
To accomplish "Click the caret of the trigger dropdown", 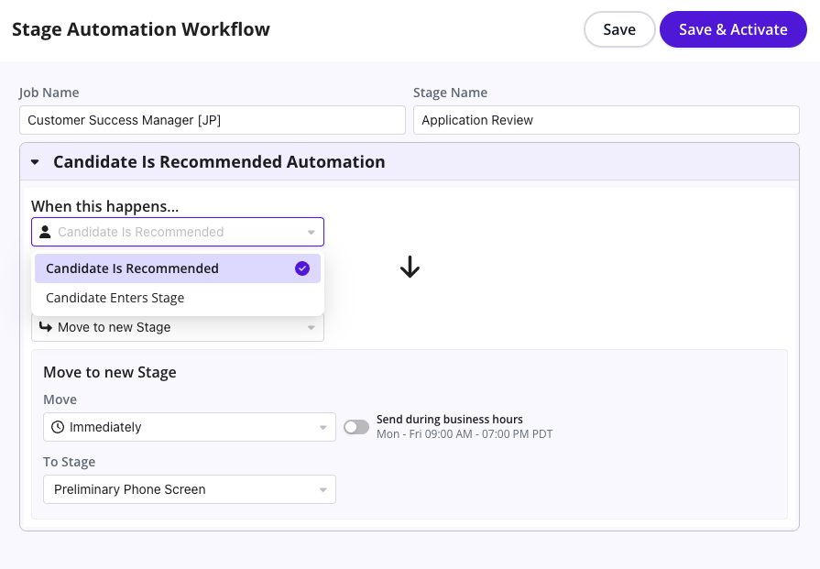I will coord(312,233).
